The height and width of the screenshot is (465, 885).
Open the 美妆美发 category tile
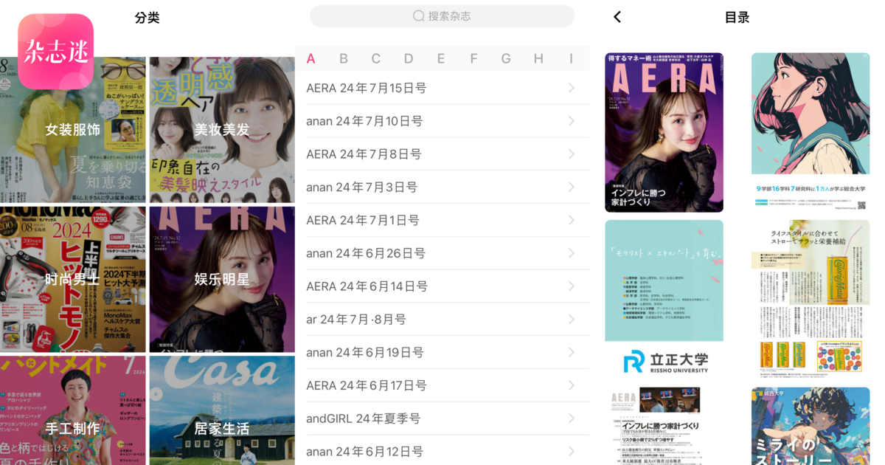222,130
